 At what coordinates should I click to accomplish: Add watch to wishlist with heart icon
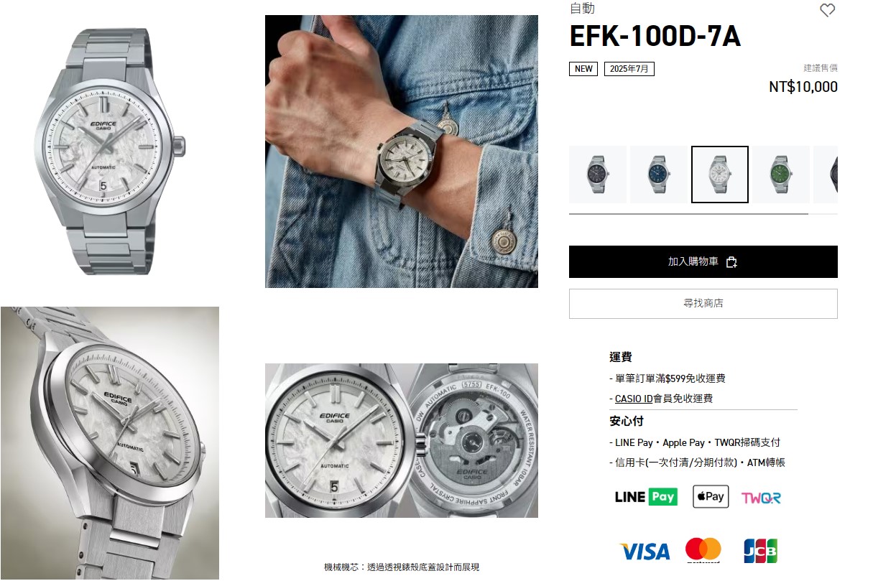[828, 10]
